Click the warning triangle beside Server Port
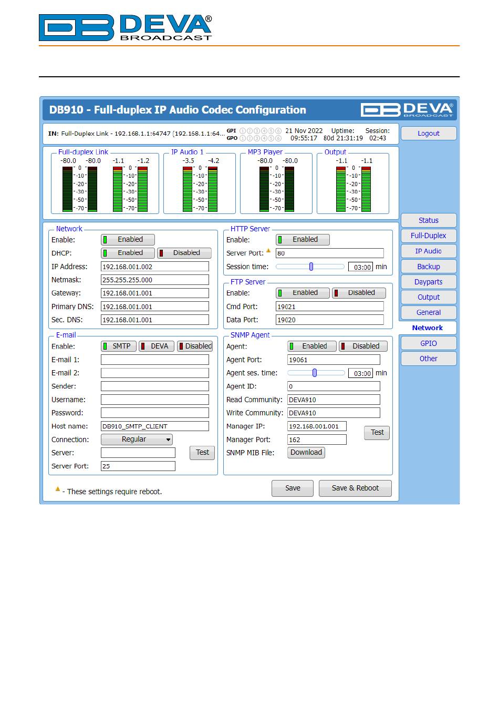Image resolution: width=499 pixels, height=715 pixels. pyautogui.click(x=268, y=251)
